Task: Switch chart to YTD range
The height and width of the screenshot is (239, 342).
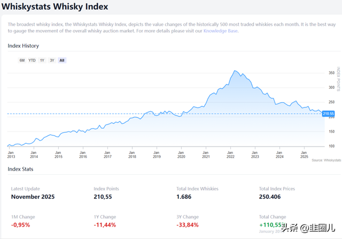Action: (x=32, y=60)
